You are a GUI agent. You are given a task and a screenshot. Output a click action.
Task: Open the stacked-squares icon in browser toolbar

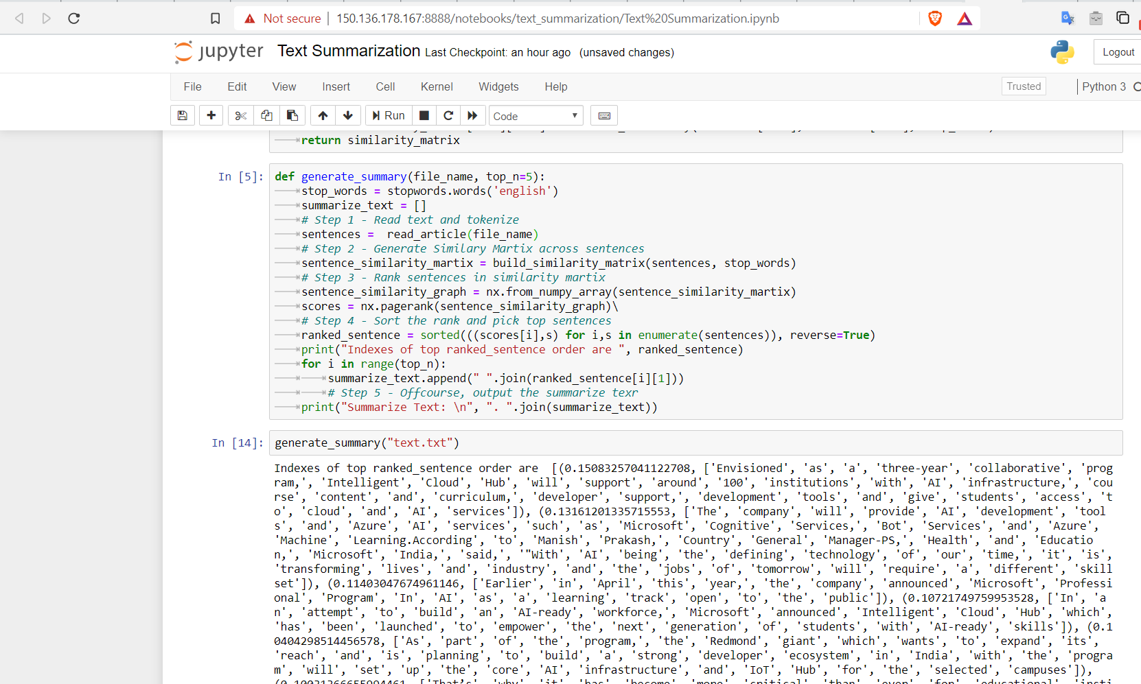[x=1123, y=18]
